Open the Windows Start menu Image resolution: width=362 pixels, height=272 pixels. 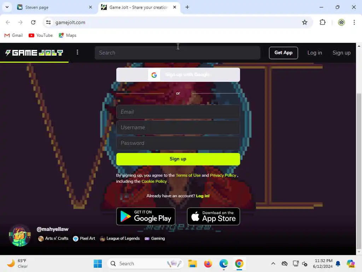coord(98,263)
